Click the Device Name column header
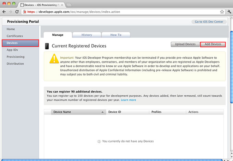 [x=78, y=112]
